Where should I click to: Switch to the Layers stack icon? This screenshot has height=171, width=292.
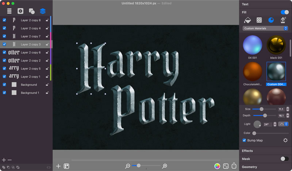43,11
